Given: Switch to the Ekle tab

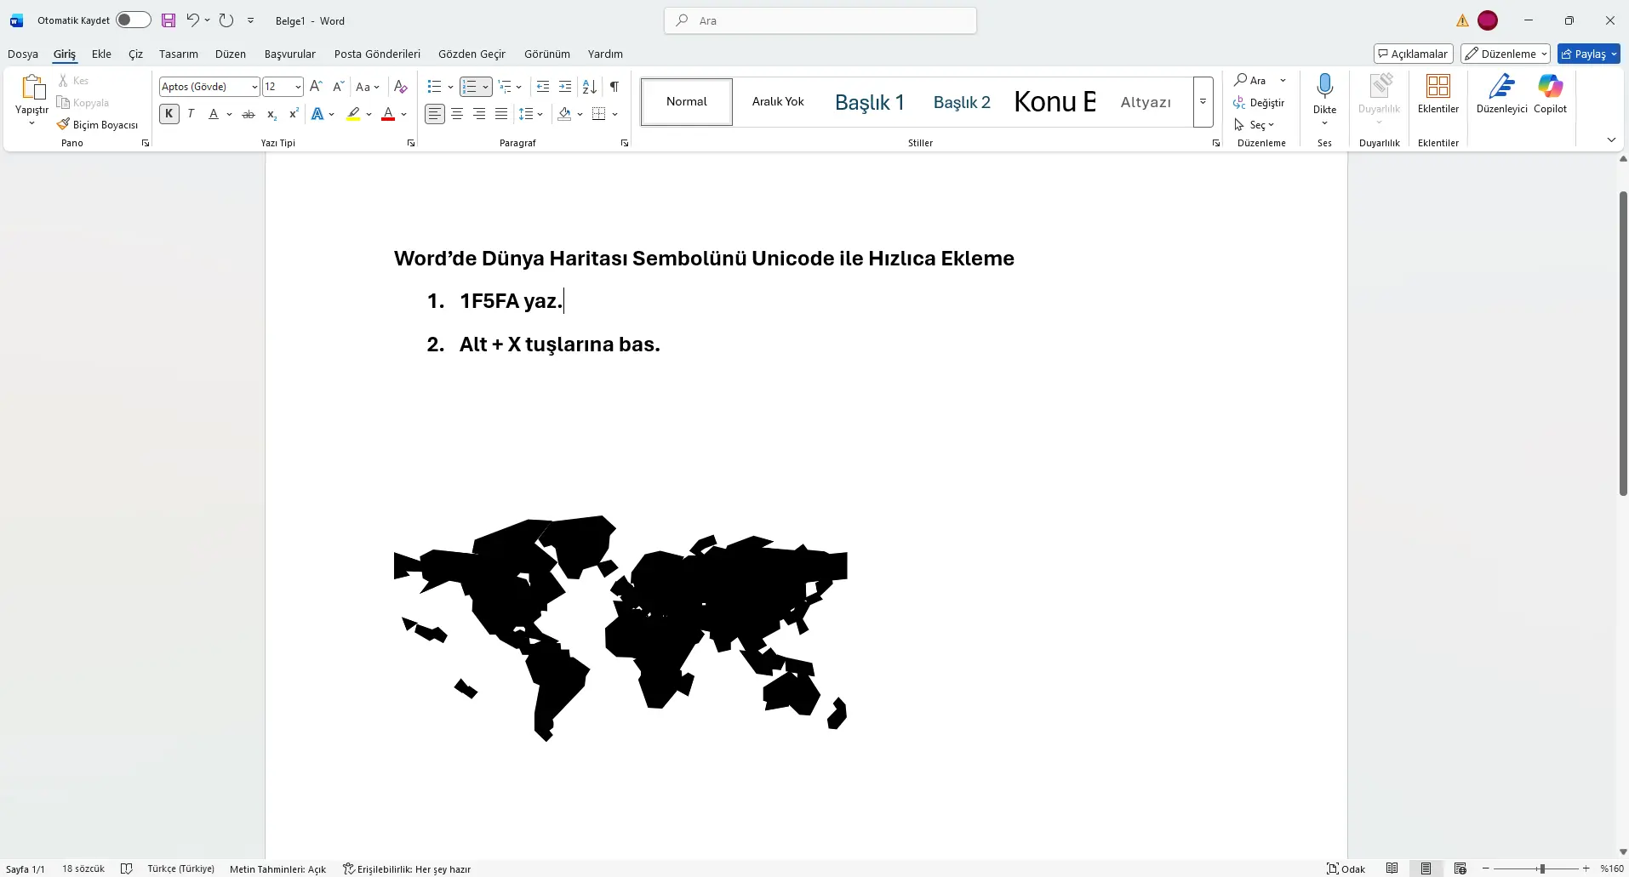Looking at the screenshot, I should pos(100,54).
